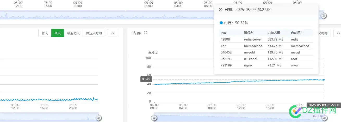Refresh the left chart with the refresh icon beside 自定义时间

pos(113,33)
